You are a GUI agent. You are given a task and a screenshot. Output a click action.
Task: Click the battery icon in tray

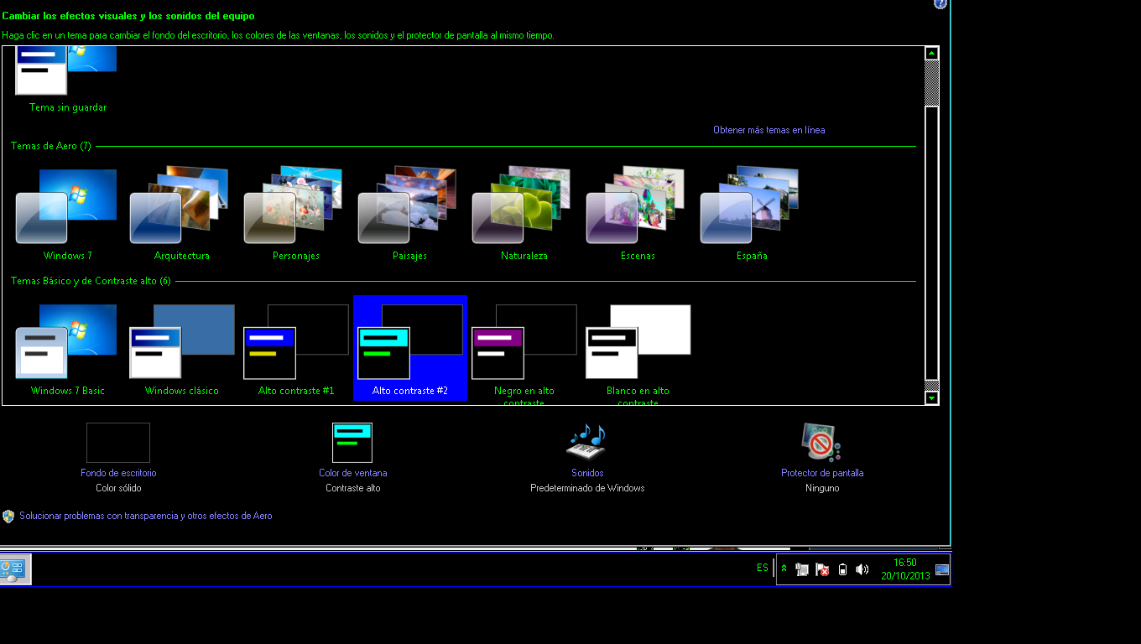pyautogui.click(x=843, y=569)
